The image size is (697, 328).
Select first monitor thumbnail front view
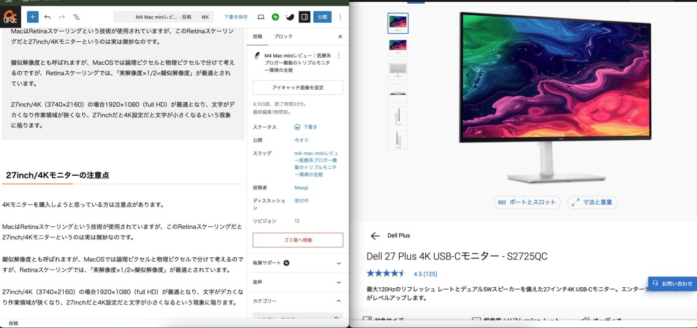coord(398,23)
